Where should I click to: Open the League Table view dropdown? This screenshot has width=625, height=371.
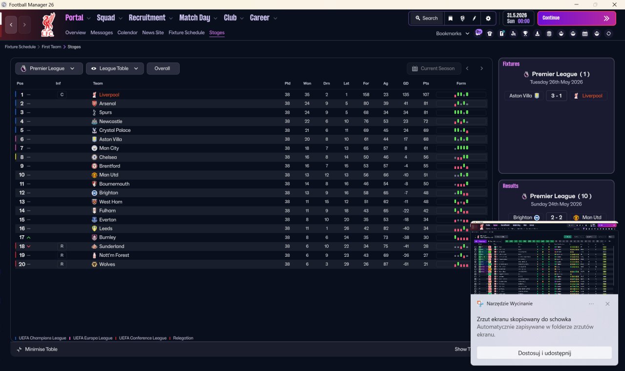[x=115, y=68]
